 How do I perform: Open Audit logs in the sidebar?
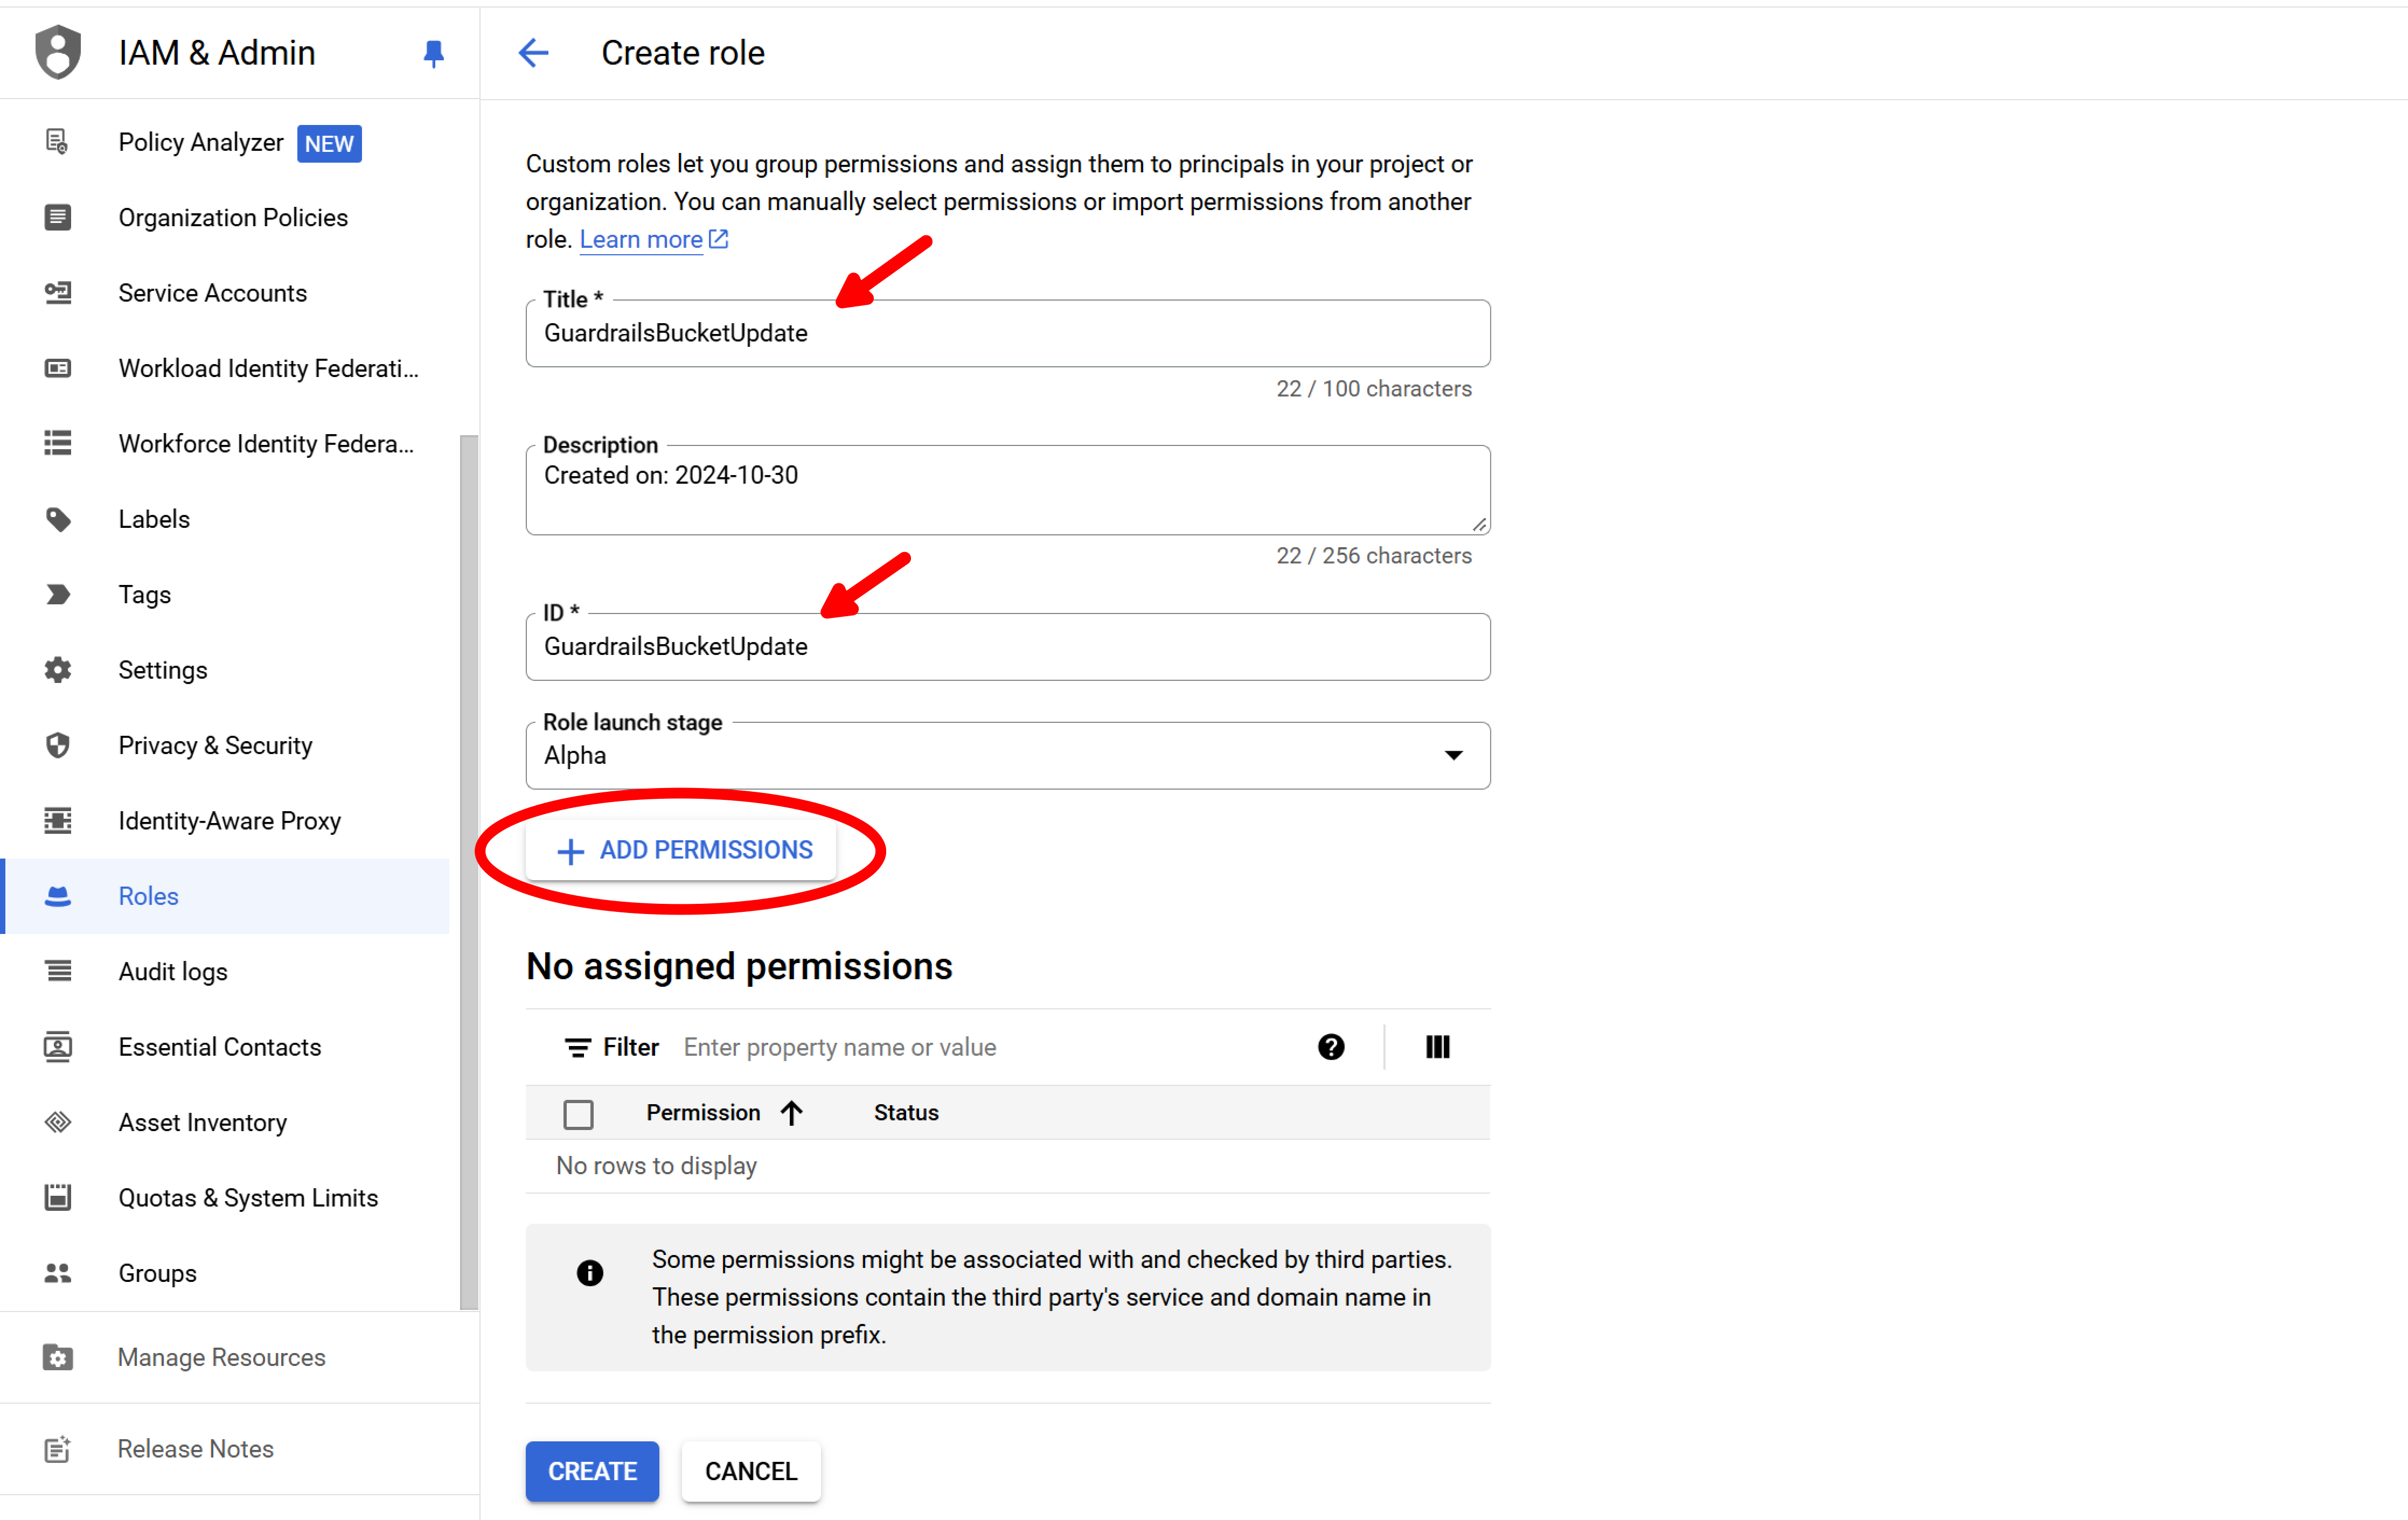173,971
